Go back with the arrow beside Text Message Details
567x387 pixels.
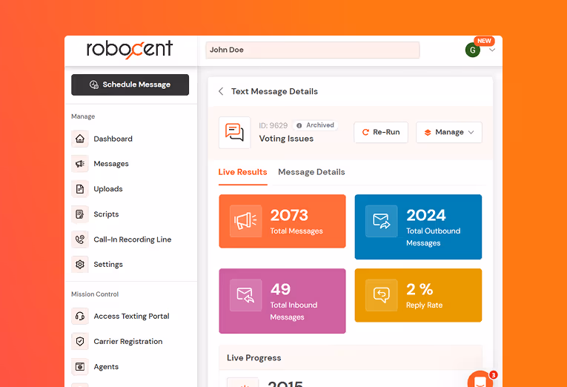pos(221,91)
